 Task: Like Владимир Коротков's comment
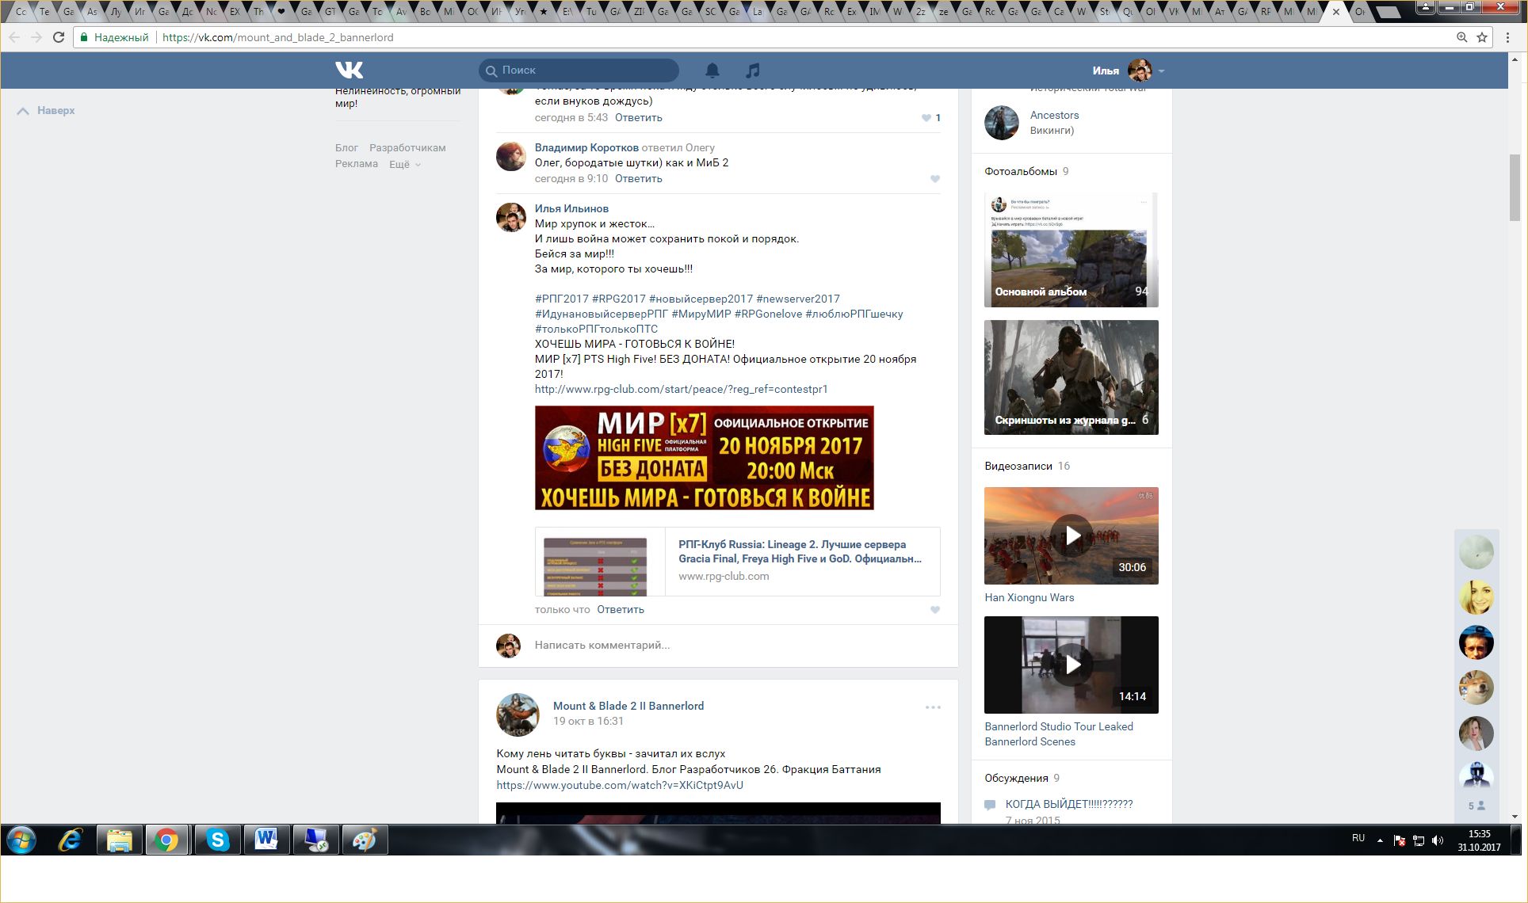pyautogui.click(x=935, y=179)
